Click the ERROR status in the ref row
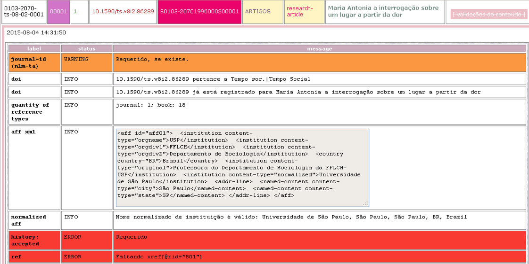 [x=87, y=256]
